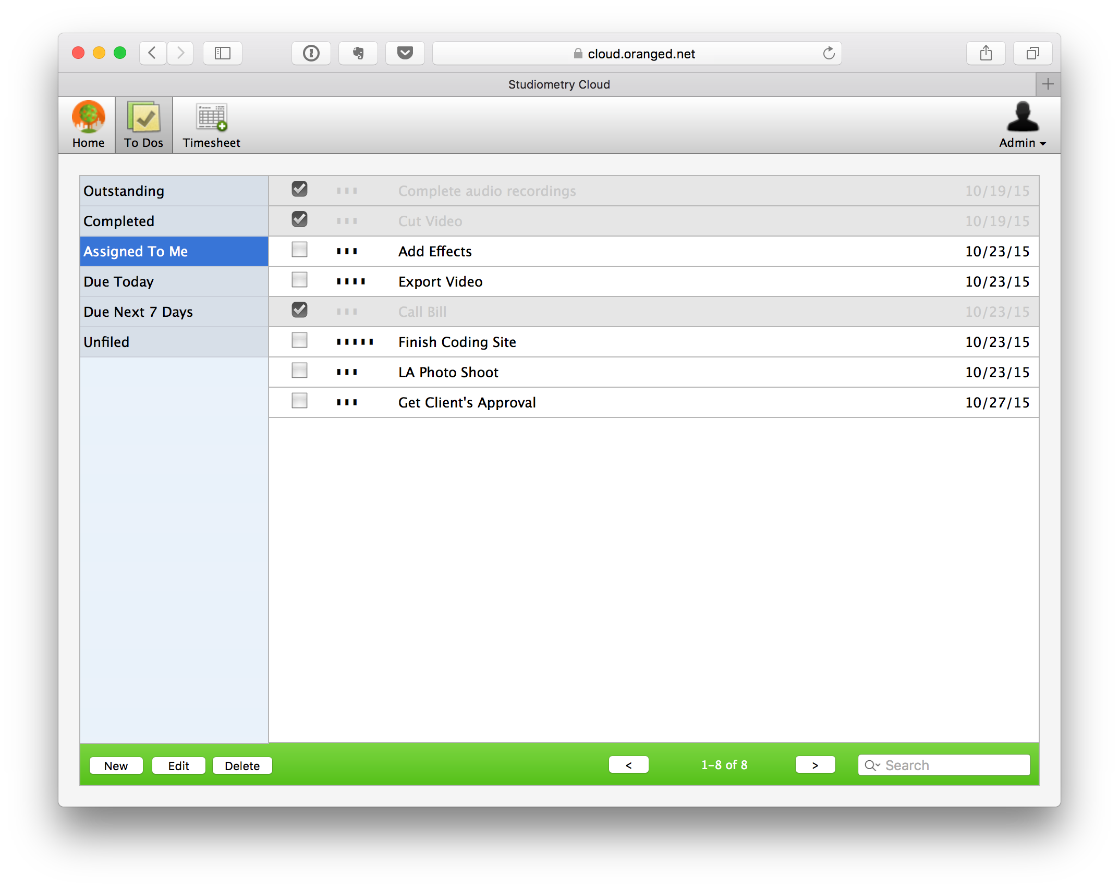Image resolution: width=1119 pixels, height=890 pixels.
Task: Open the To Dos section icon
Action: 143,125
